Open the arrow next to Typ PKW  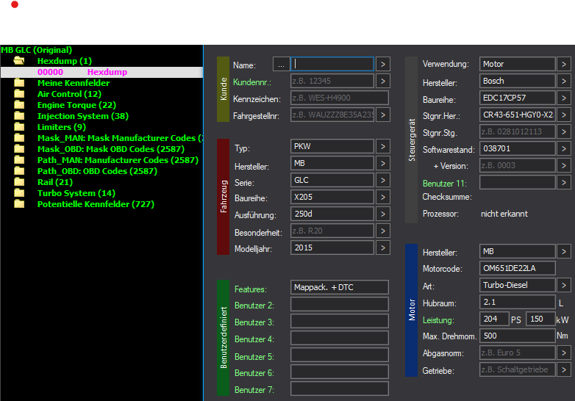383,146
